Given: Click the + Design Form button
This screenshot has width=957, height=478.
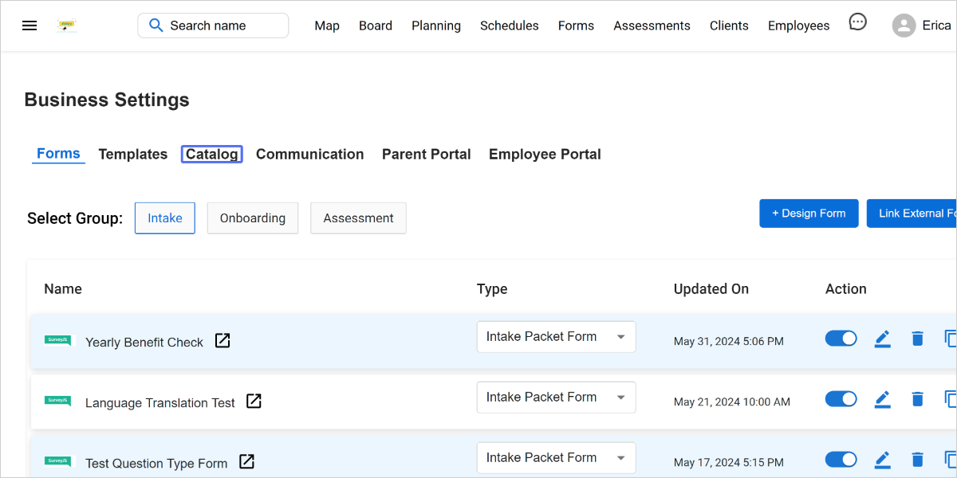Looking at the screenshot, I should tap(808, 214).
